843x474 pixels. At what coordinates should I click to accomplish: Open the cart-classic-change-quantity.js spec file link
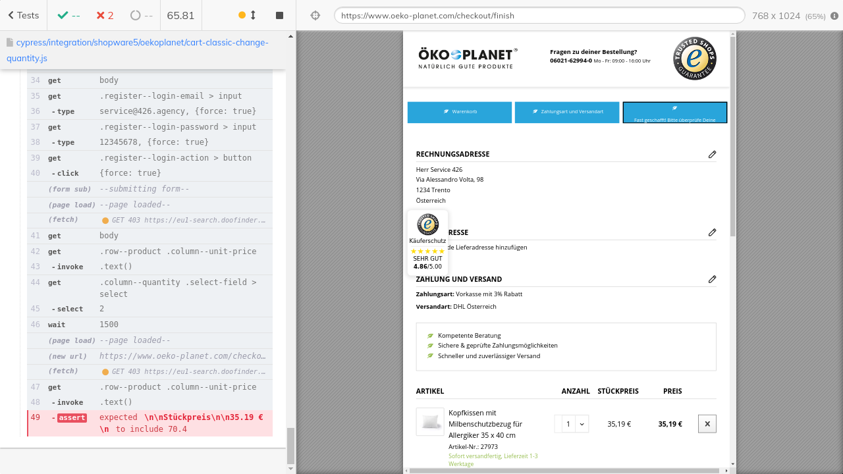137,50
